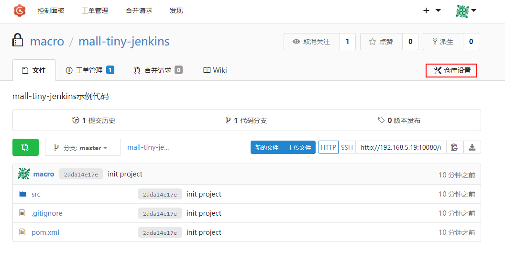Select the SSH clone protocol
Image resolution: width=505 pixels, height=253 pixels.
(x=347, y=147)
